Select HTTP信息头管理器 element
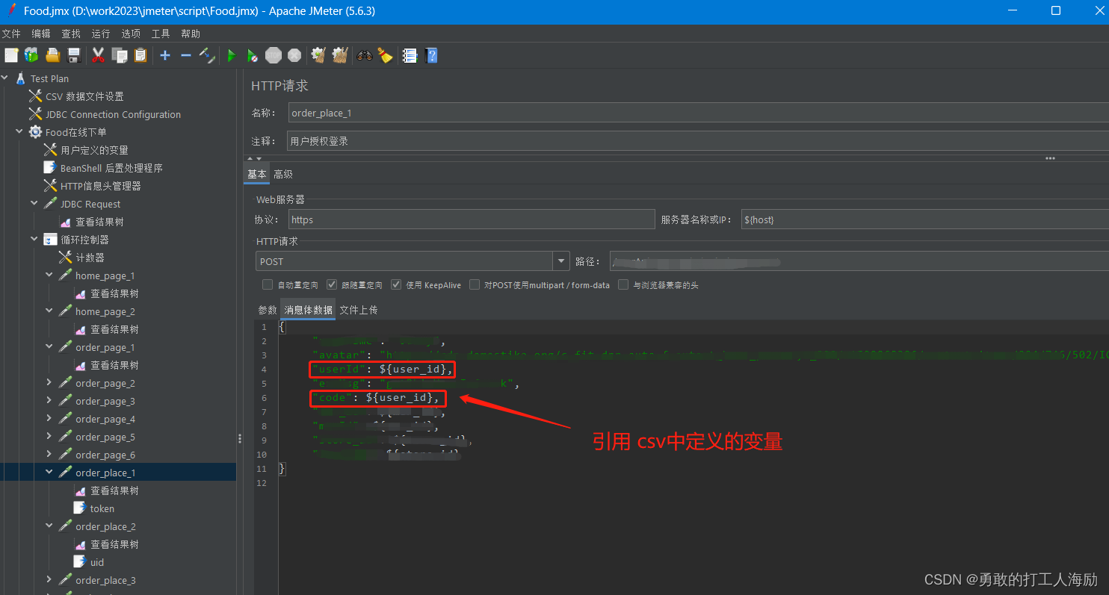This screenshot has width=1109, height=595. point(92,186)
